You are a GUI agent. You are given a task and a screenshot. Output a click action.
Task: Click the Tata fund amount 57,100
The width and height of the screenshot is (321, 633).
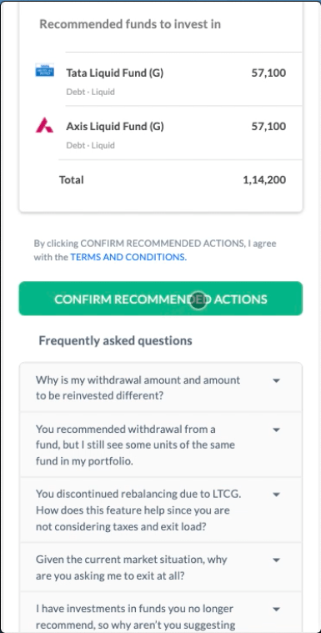268,73
